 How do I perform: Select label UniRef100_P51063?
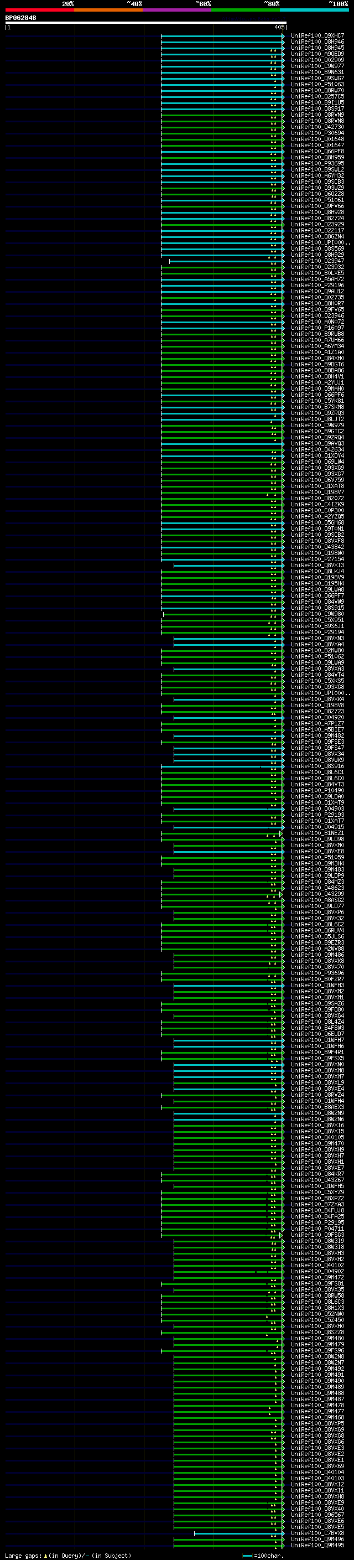coord(317,84)
